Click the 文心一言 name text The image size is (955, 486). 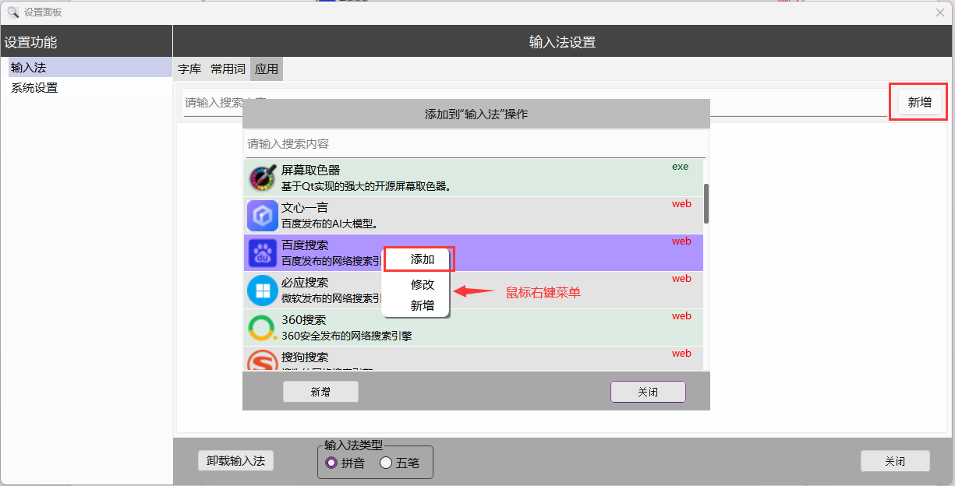(305, 207)
